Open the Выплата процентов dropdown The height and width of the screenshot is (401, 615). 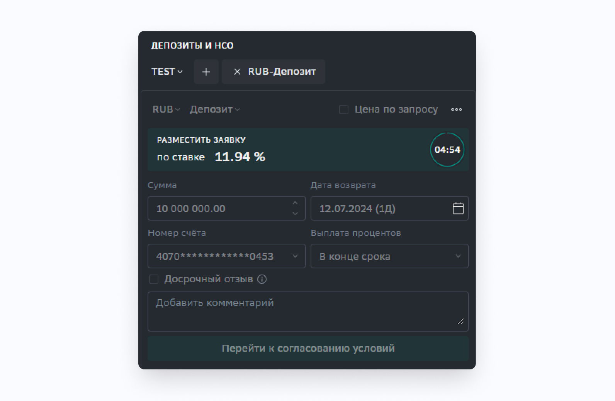[x=390, y=256]
